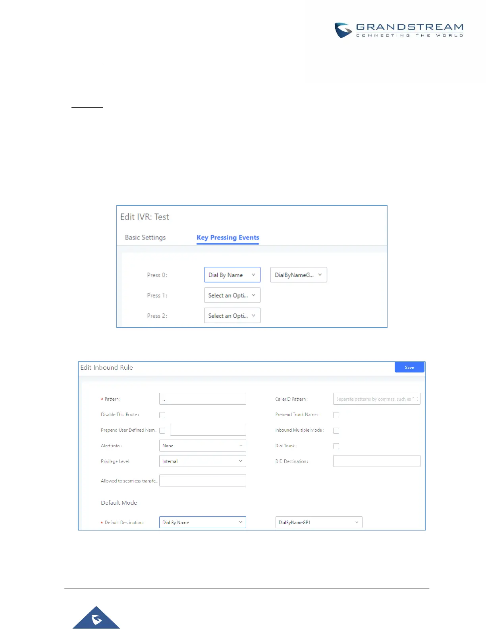
Task: Open the Press 0 Dial By Name dropdown
Action: 232,275
